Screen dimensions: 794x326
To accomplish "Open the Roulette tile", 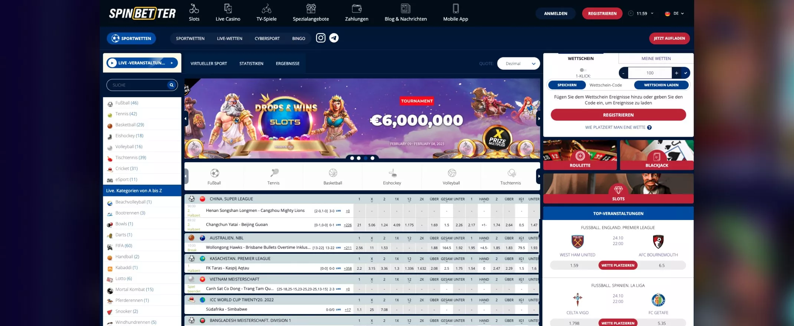I will pyautogui.click(x=580, y=155).
